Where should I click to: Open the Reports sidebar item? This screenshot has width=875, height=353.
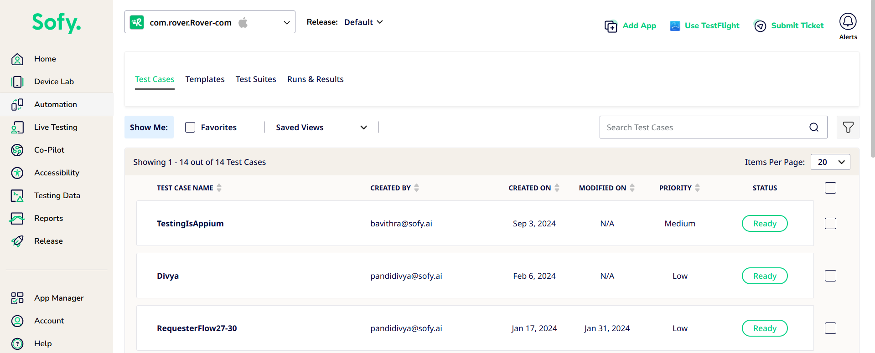(x=48, y=218)
